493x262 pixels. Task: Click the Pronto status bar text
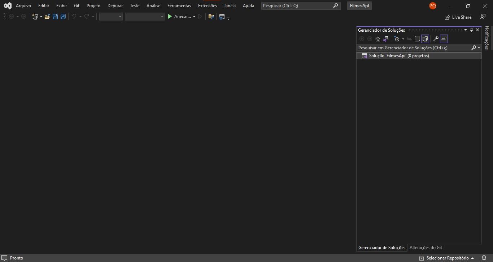tap(17, 258)
